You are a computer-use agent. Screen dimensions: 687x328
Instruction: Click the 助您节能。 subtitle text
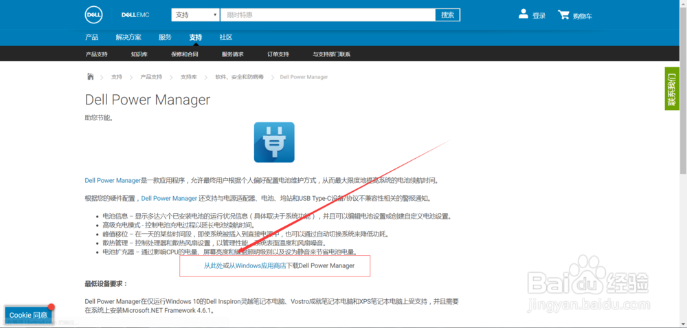[x=99, y=118]
